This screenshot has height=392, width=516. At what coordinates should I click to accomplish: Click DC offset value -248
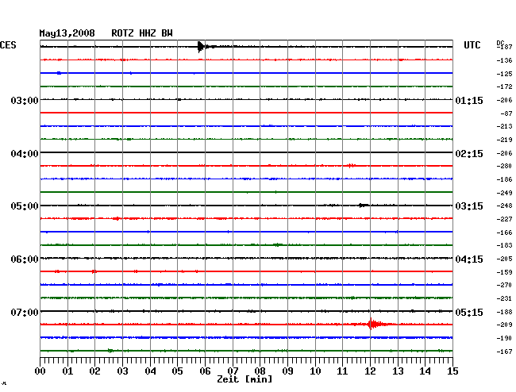click(504, 206)
